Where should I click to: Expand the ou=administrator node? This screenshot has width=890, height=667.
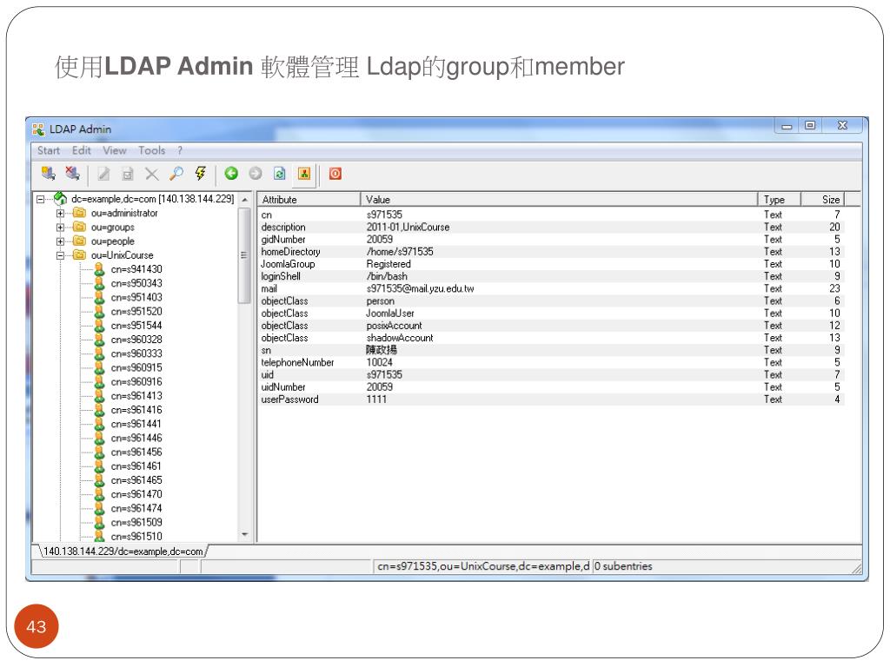tap(60, 214)
